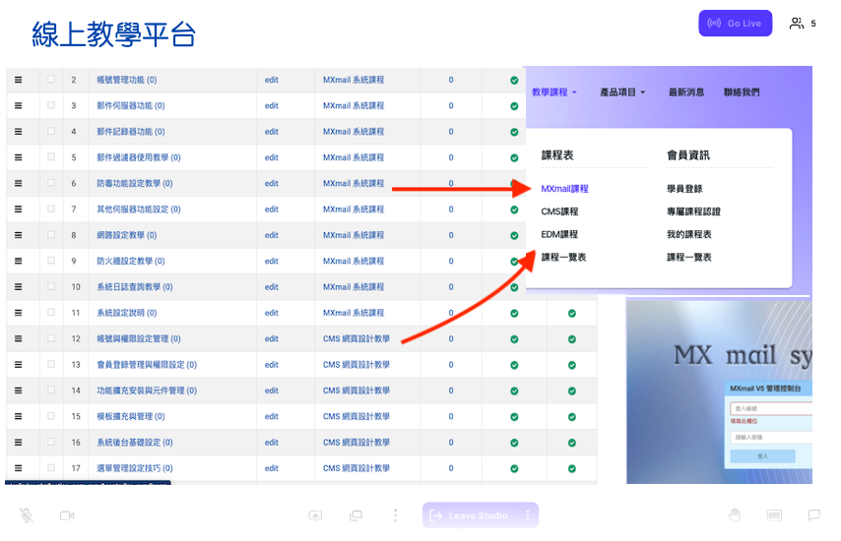
Task: Select MXmail課程 in the course list
Action: (564, 189)
